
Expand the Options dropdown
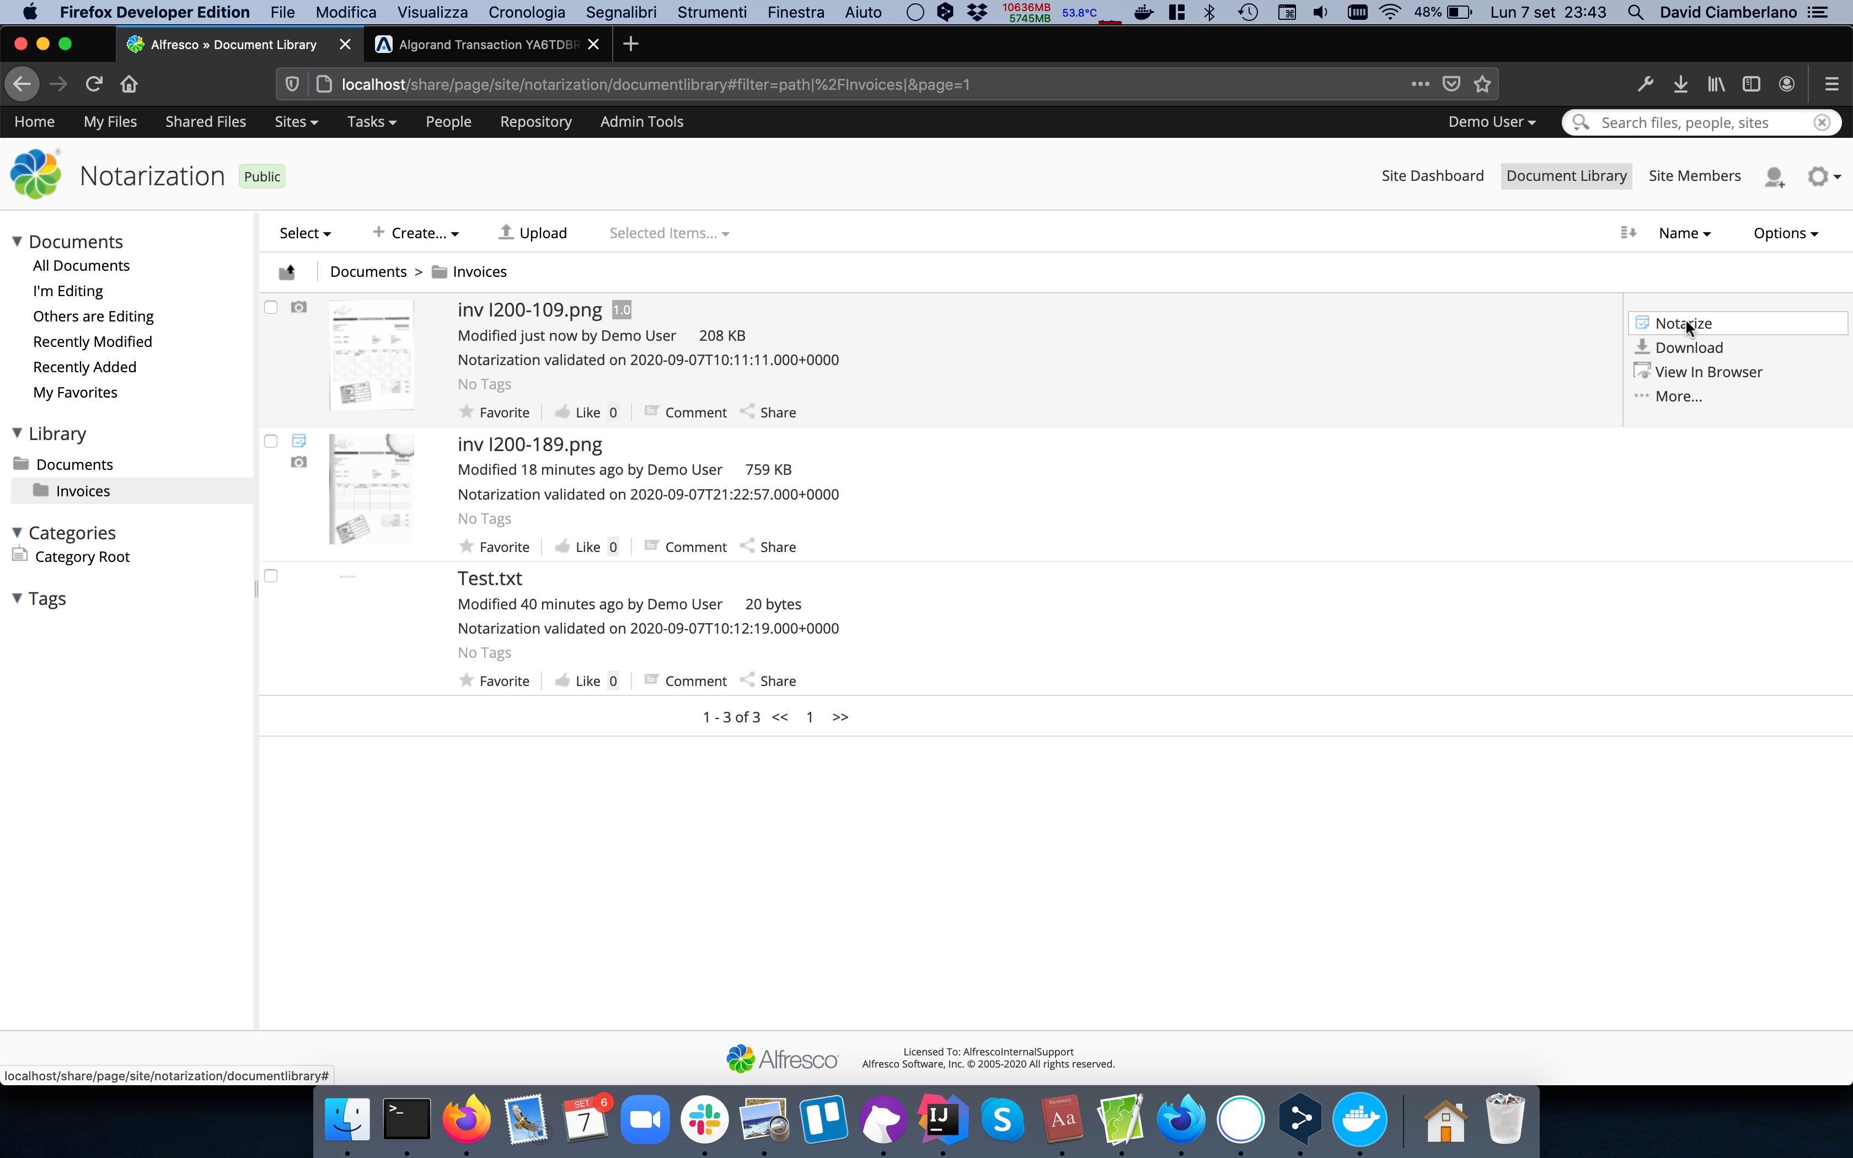point(1785,233)
